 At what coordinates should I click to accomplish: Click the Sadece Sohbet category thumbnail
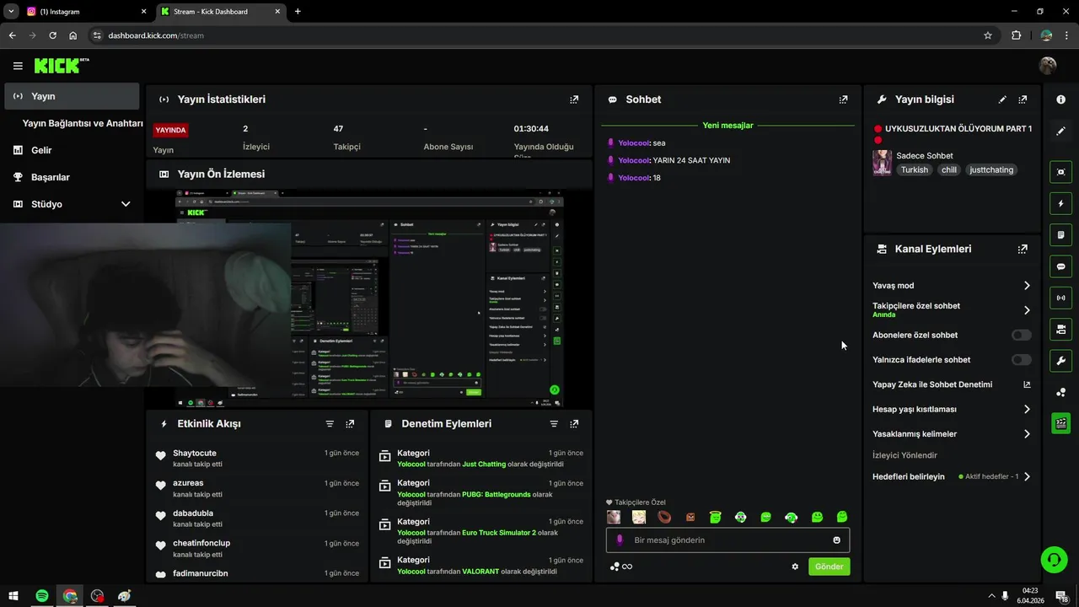(882, 163)
